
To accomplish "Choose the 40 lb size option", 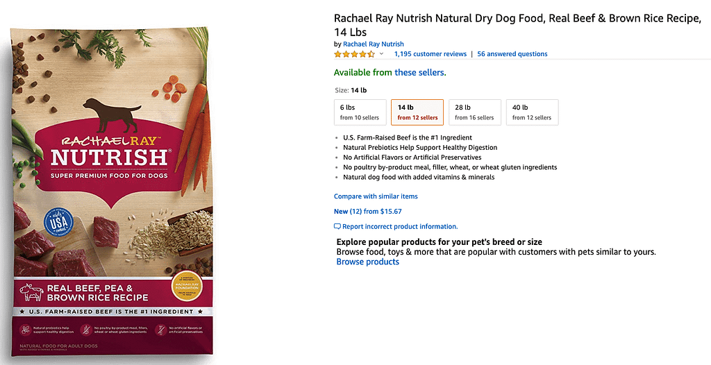I will [532, 112].
